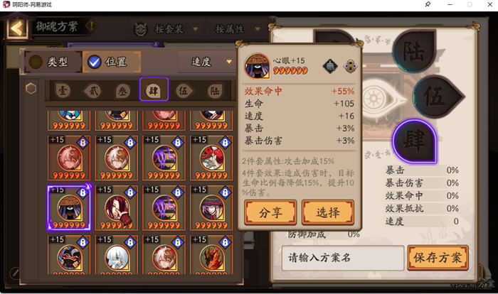Select the 类型 radio option
Image resolution: width=498 pixels, height=294 pixels.
[x=51, y=62]
